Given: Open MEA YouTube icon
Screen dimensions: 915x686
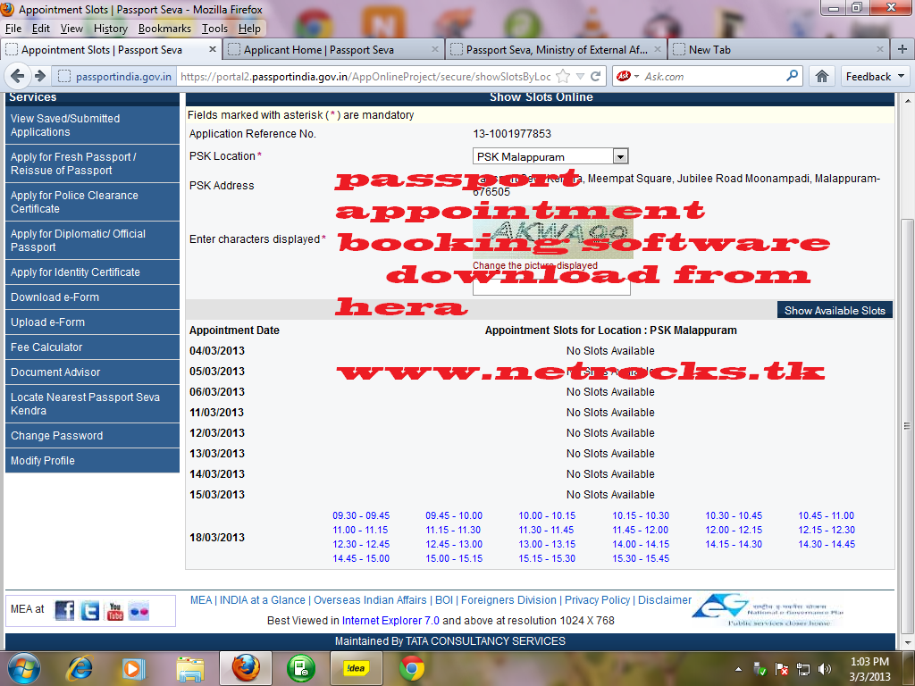Looking at the screenshot, I should tap(115, 611).
